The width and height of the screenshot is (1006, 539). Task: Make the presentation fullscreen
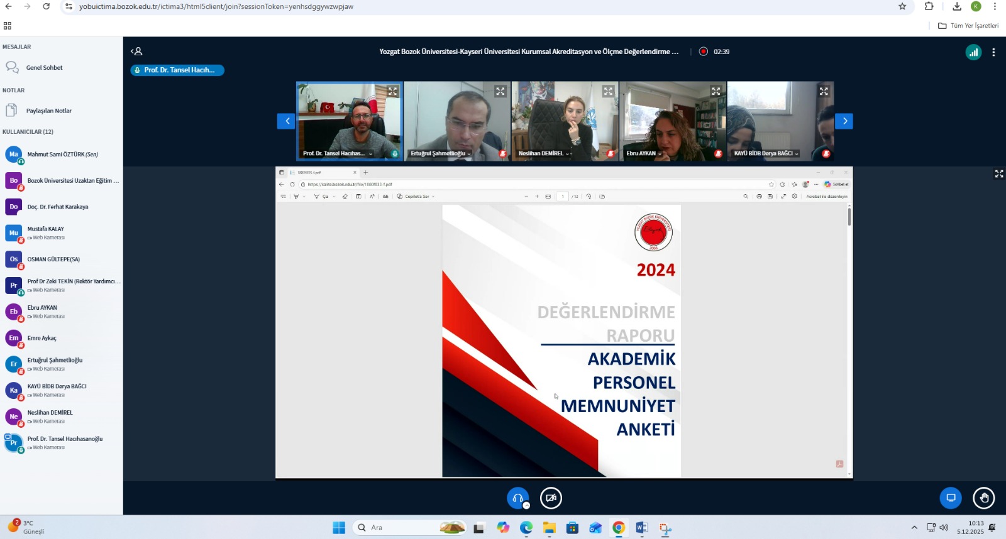(998, 174)
